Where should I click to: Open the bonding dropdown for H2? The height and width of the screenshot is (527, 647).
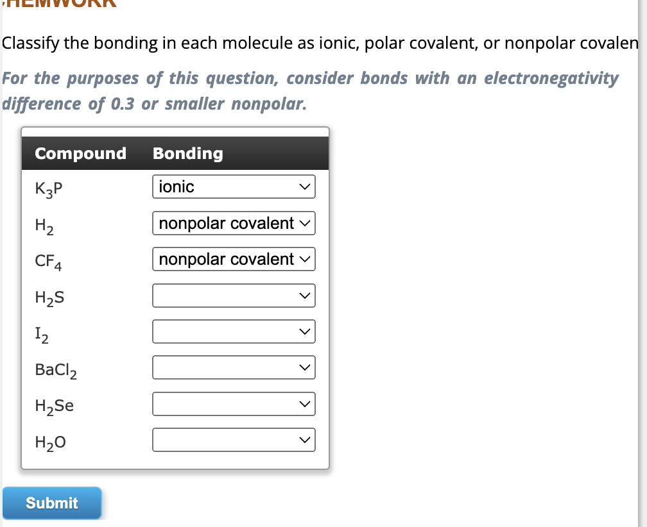(x=234, y=223)
